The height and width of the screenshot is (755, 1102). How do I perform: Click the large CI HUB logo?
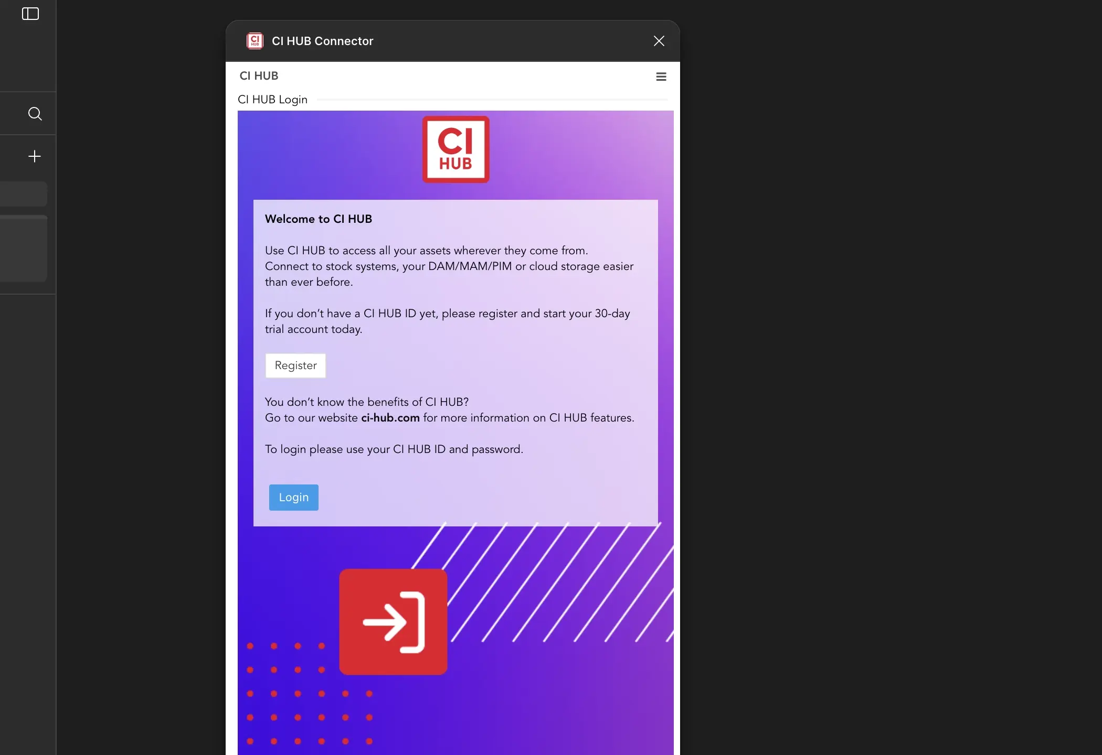point(456,149)
